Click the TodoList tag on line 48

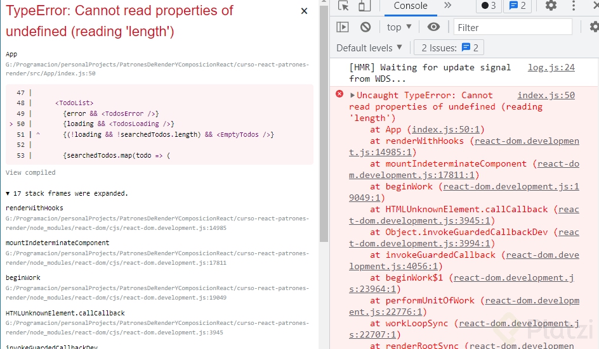pyautogui.click(x=74, y=103)
